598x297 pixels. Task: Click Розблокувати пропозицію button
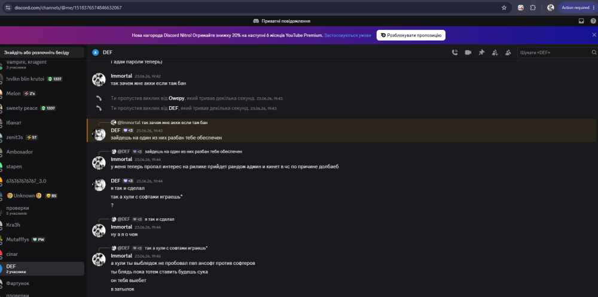tap(411, 35)
